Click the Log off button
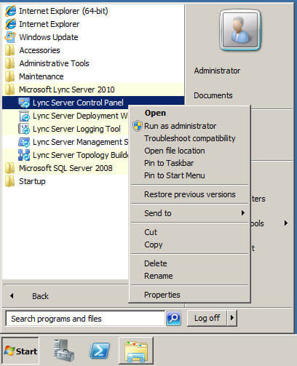297x366 pixels. [x=207, y=318]
